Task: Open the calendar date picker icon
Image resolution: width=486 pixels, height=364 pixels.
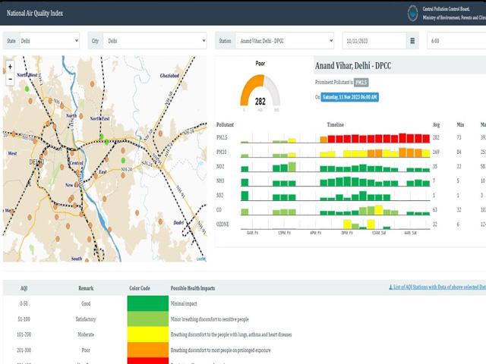Action: [x=412, y=41]
